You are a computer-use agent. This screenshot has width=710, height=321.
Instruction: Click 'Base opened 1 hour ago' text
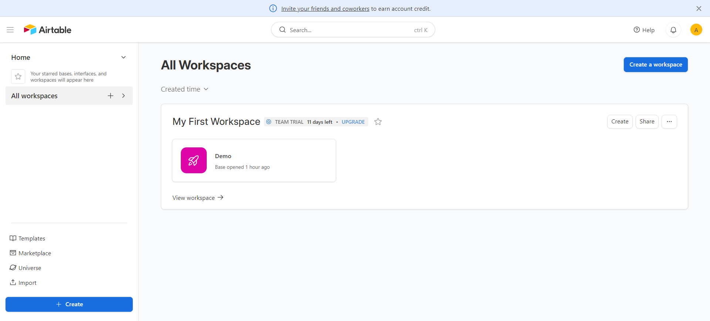tap(243, 167)
